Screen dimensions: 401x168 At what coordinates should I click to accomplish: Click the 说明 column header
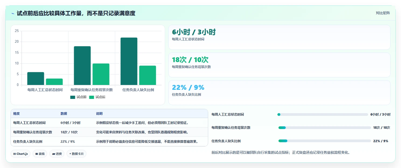[99, 114]
